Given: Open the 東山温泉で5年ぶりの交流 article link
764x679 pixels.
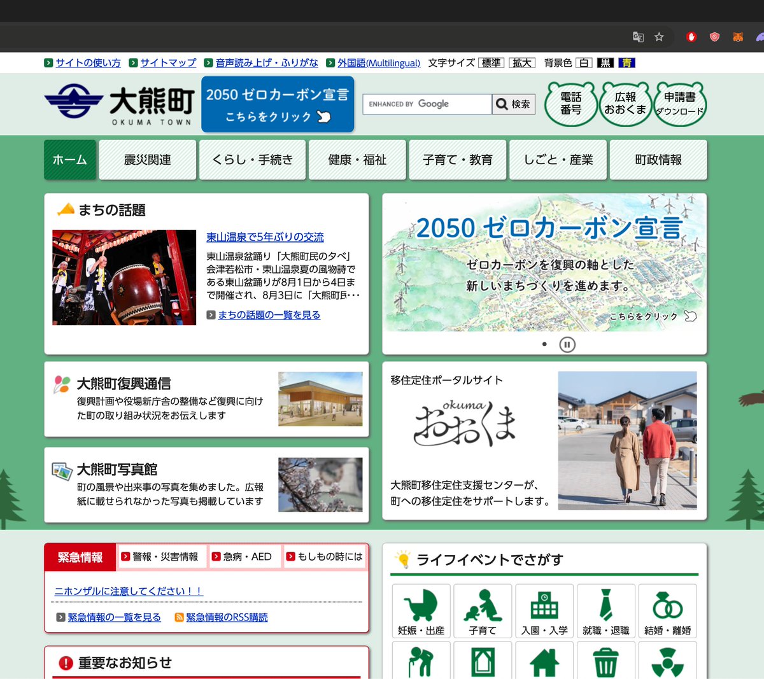Looking at the screenshot, I should 265,237.
